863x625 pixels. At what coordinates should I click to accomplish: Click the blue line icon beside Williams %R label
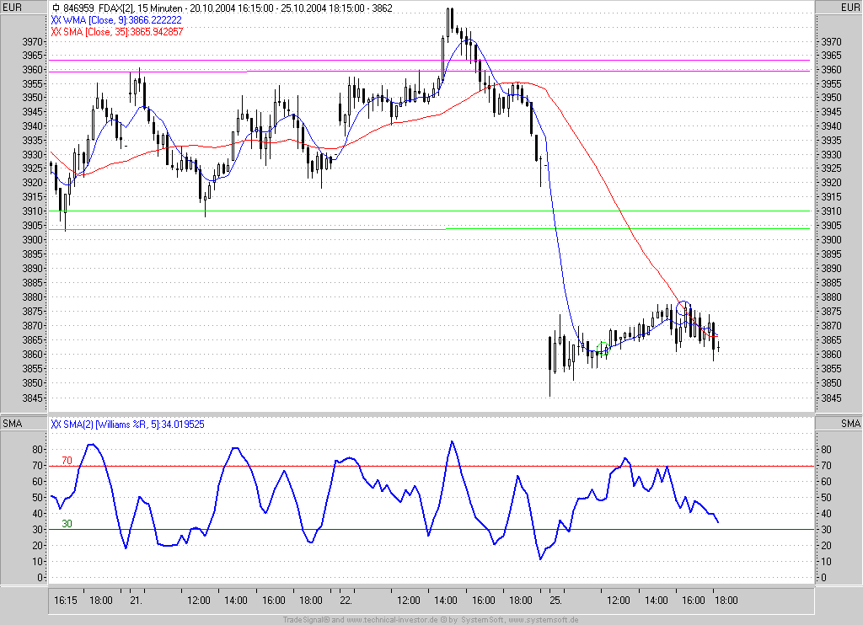(56, 424)
